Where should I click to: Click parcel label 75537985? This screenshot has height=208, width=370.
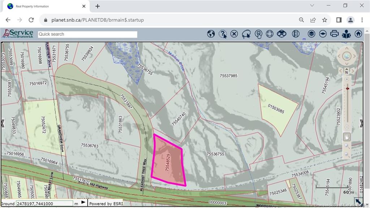pos(228,76)
